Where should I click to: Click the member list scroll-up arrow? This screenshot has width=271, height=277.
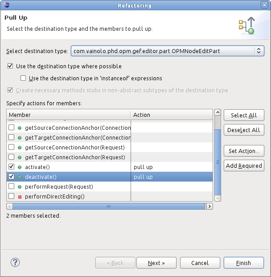(x=218, y=112)
